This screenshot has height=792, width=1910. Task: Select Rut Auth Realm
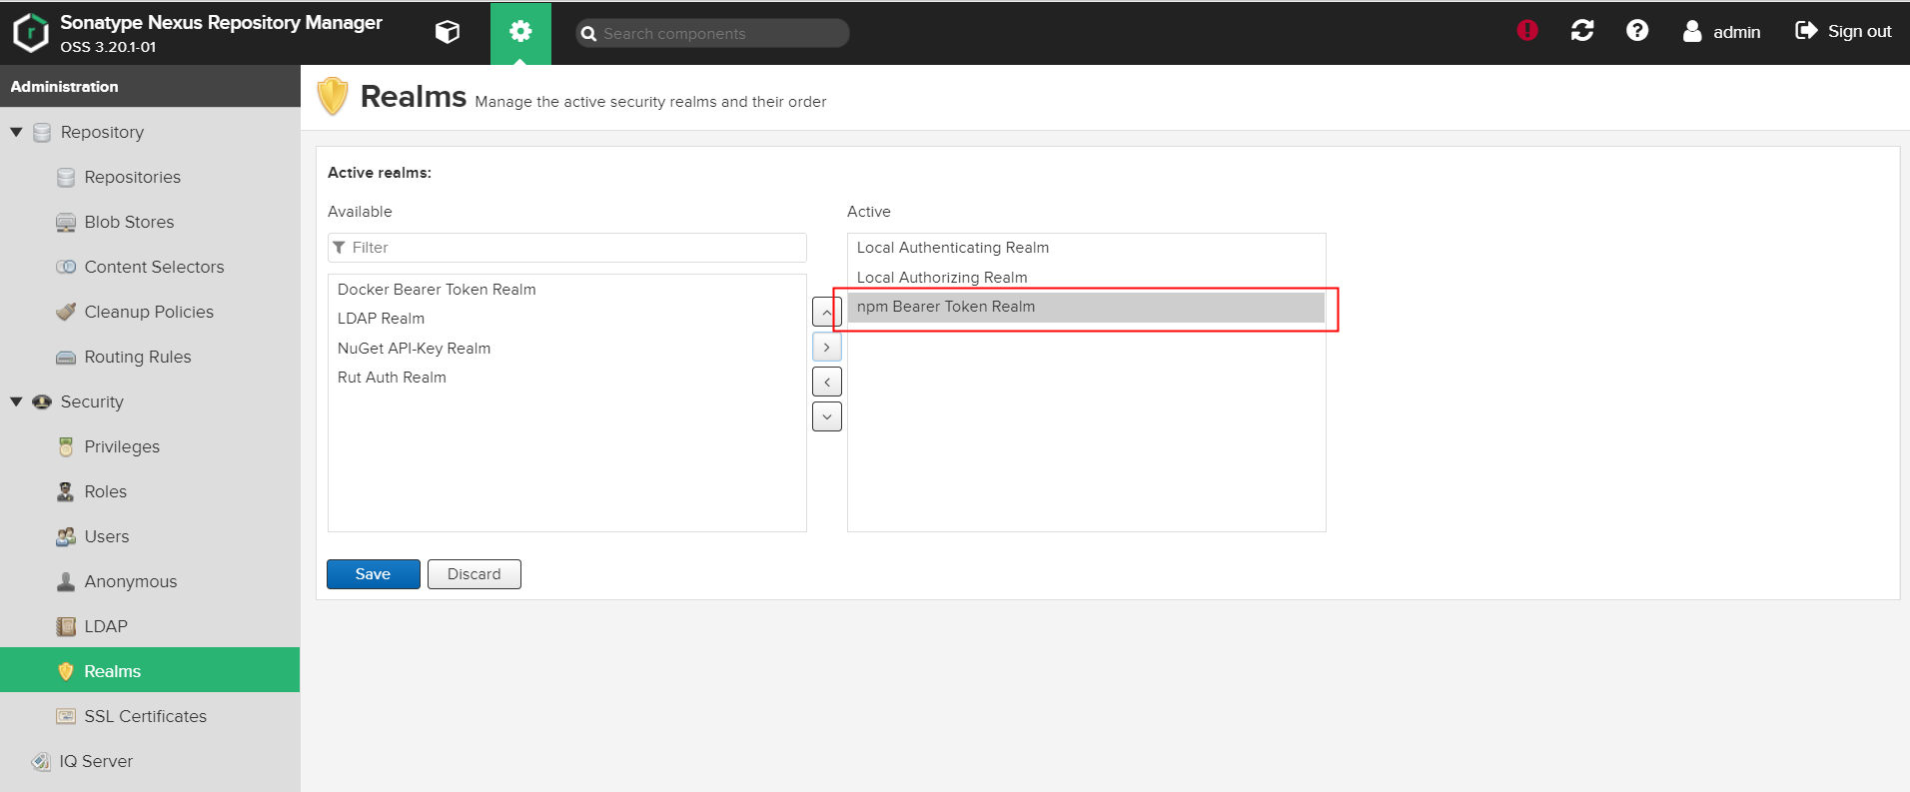(567, 378)
